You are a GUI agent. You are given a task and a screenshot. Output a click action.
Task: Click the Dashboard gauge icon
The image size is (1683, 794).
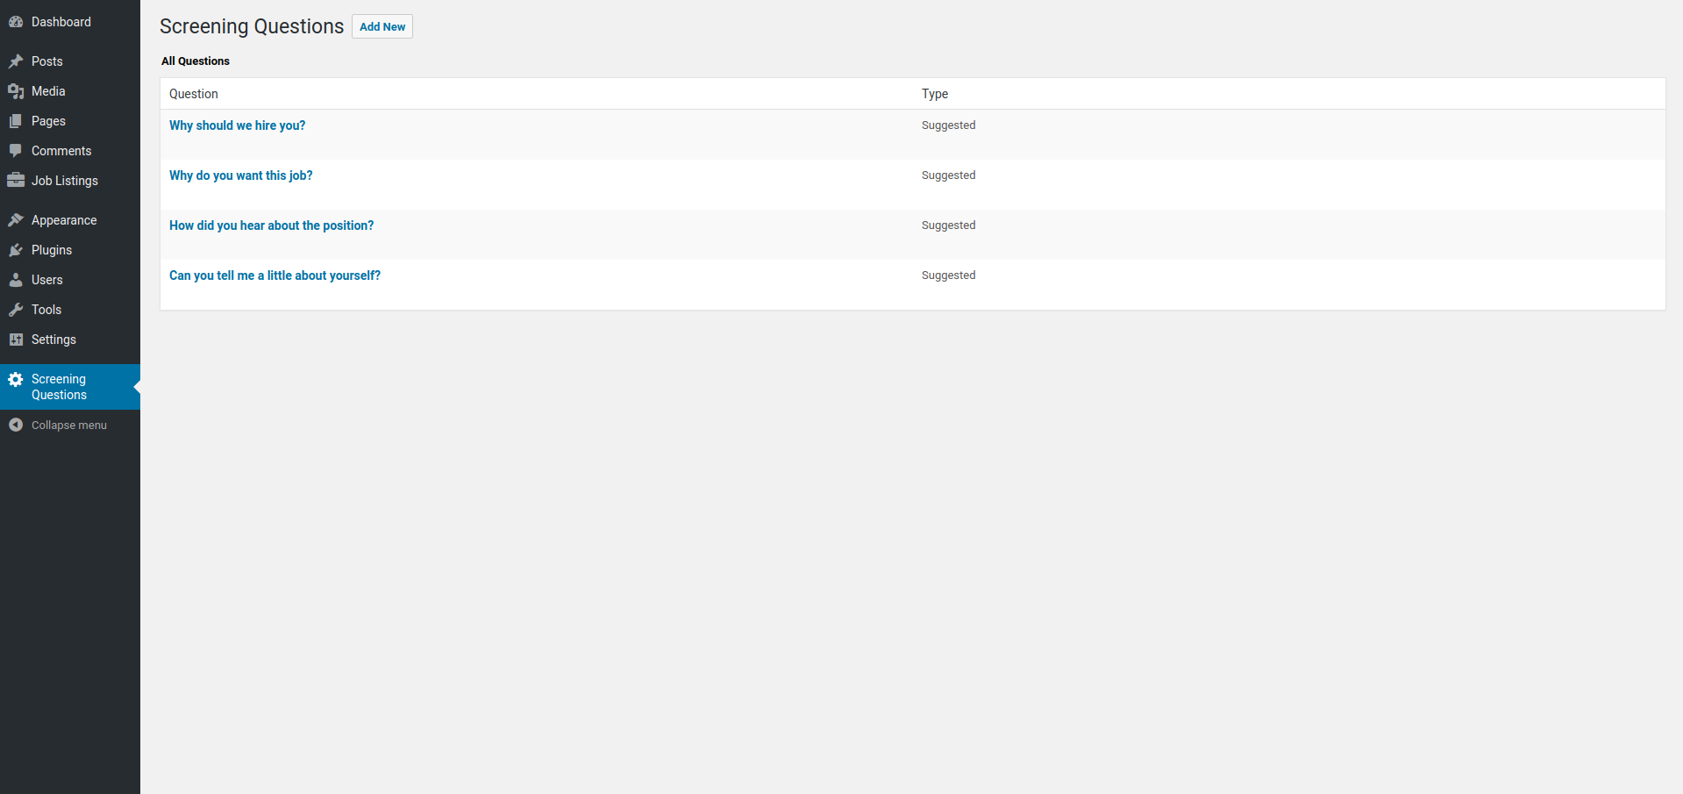(16, 22)
